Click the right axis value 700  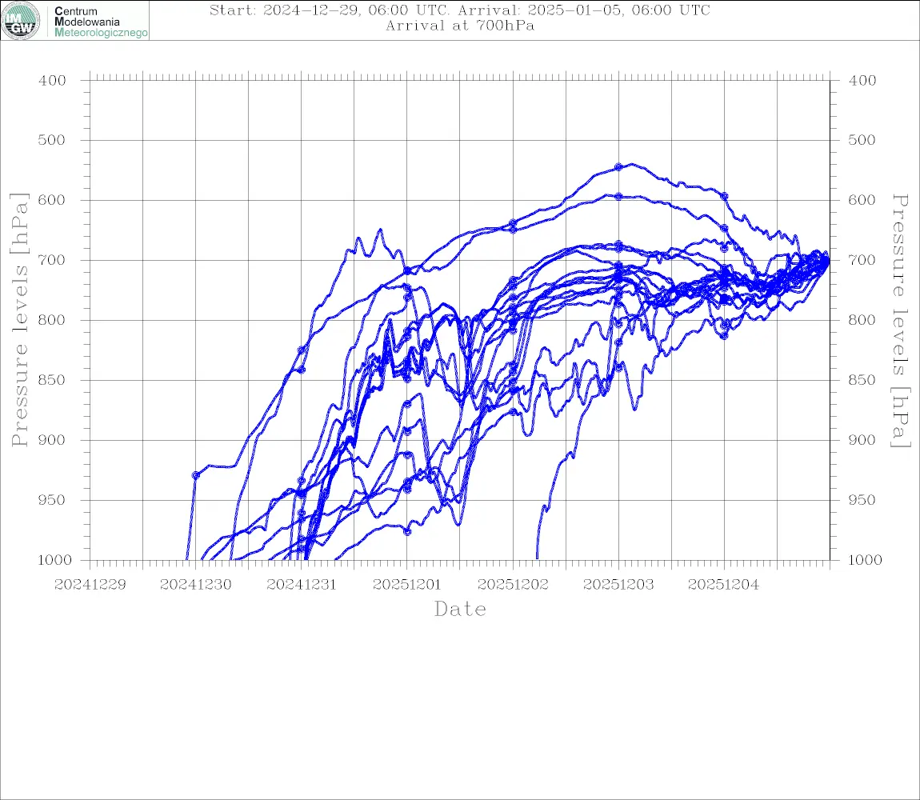(862, 260)
